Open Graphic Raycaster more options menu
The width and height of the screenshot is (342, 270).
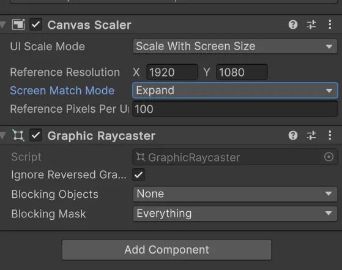330,135
